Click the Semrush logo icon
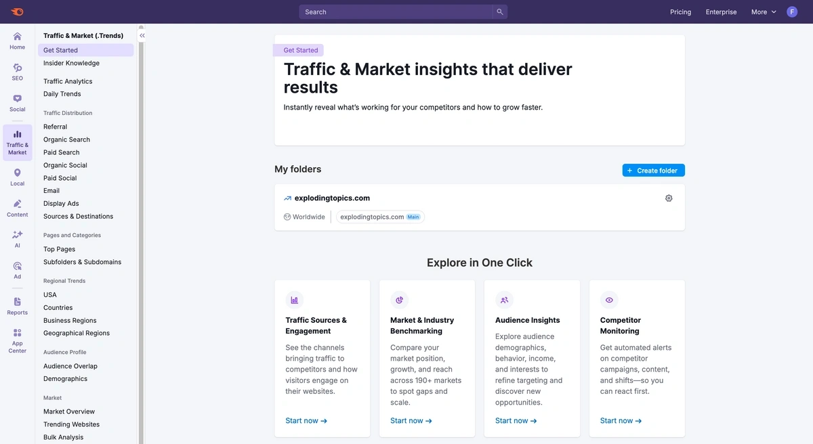The width and height of the screenshot is (813, 444). coord(17,12)
